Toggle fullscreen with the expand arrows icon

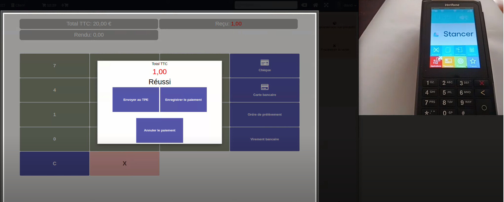326,5
